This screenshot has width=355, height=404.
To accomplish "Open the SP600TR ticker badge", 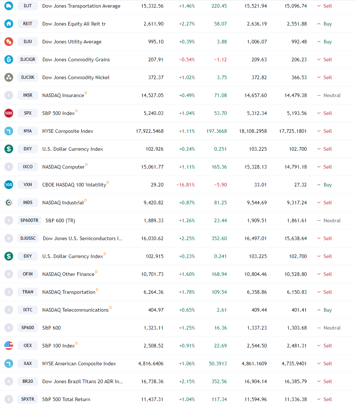I will point(29,220).
